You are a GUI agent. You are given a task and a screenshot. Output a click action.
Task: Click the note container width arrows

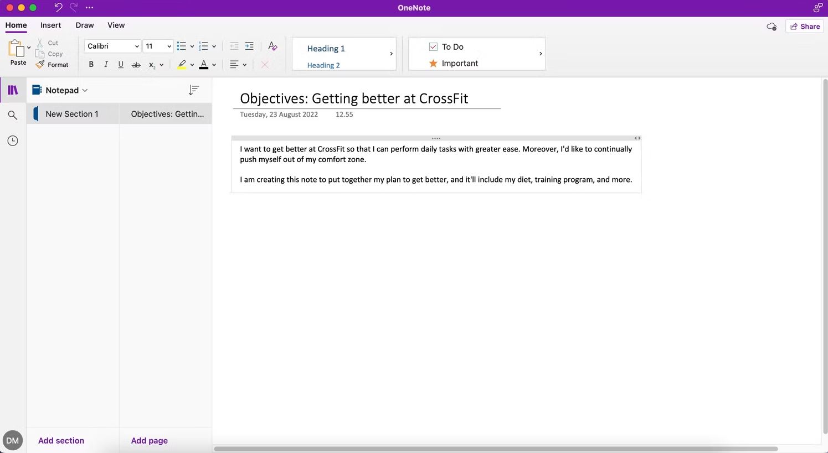pyautogui.click(x=637, y=138)
